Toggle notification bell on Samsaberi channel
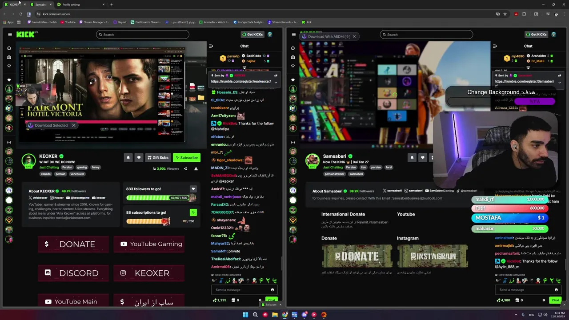 click(x=412, y=157)
